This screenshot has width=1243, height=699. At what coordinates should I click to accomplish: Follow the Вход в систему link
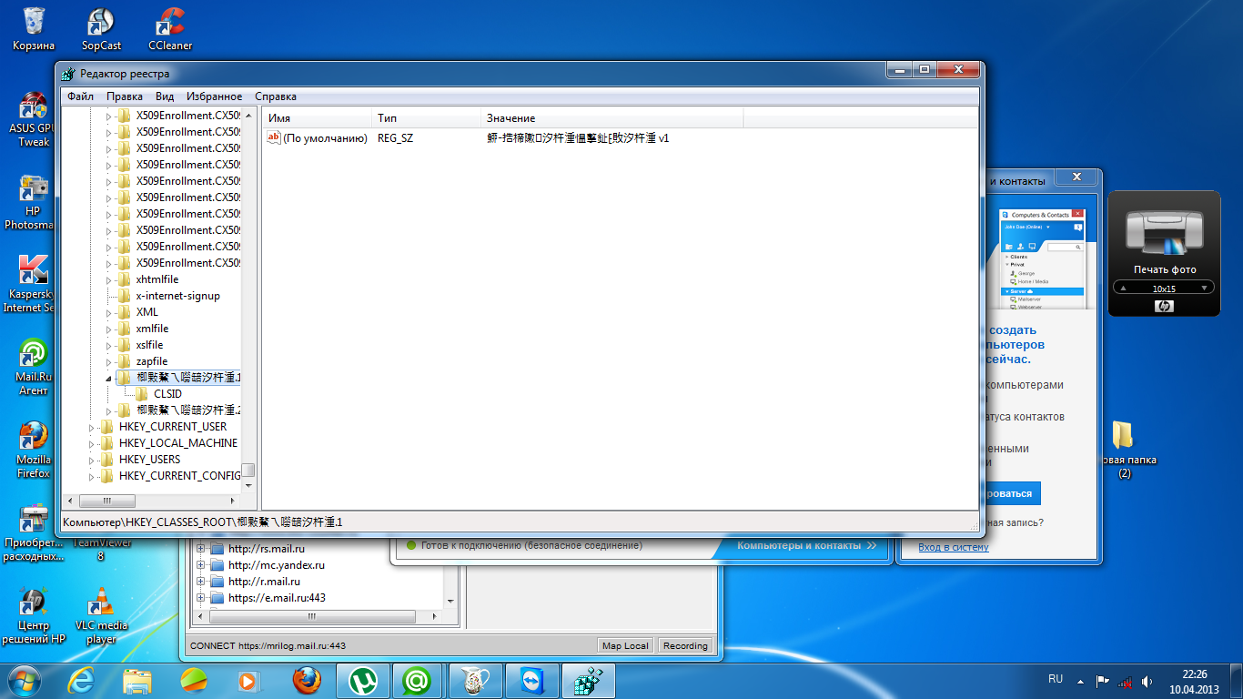[954, 547]
